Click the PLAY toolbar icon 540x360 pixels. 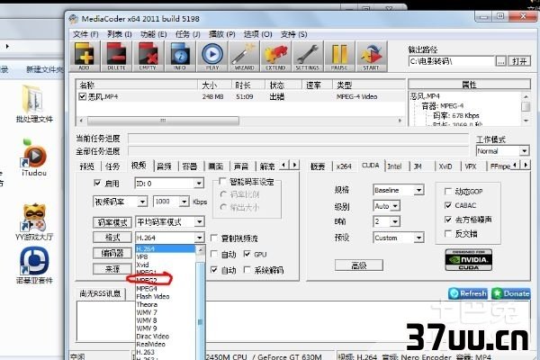pos(212,56)
